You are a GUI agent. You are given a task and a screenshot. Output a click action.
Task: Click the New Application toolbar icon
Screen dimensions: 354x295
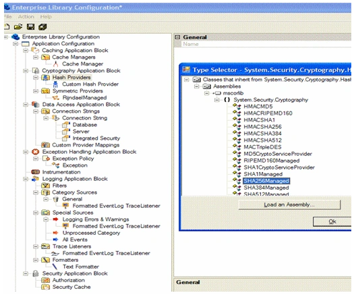tap(7, 27)
